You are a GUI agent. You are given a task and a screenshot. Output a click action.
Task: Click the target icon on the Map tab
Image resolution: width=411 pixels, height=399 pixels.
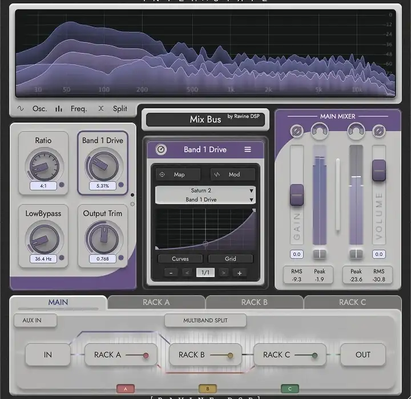tap(162, 174)
